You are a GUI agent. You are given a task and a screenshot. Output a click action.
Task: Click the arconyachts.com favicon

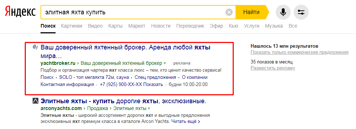tap(35, 101)
